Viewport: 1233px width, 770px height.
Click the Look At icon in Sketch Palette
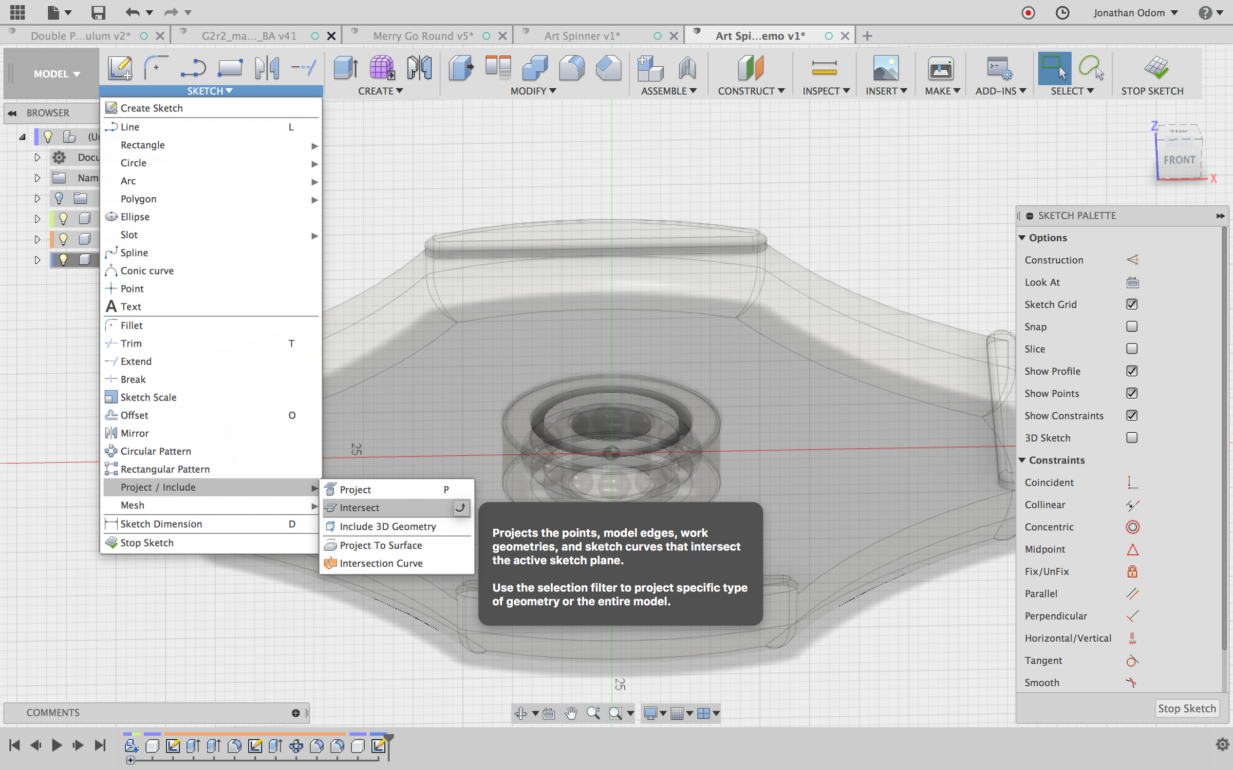pyautogui.click(x=1132, y=282)
